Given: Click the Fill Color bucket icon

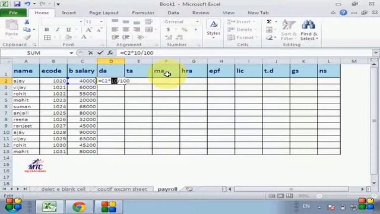Looking at the screenshot, I should pyautogui.click(x=68, y=37).
